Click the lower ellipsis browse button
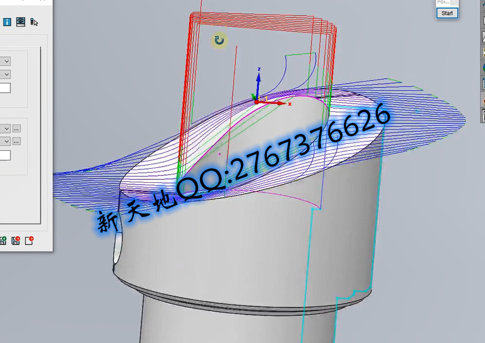485x343 pixels. coord(16,141)
